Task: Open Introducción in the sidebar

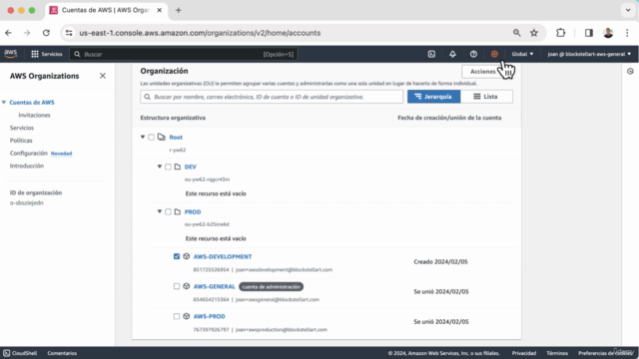Action: (x=27, y=166)
